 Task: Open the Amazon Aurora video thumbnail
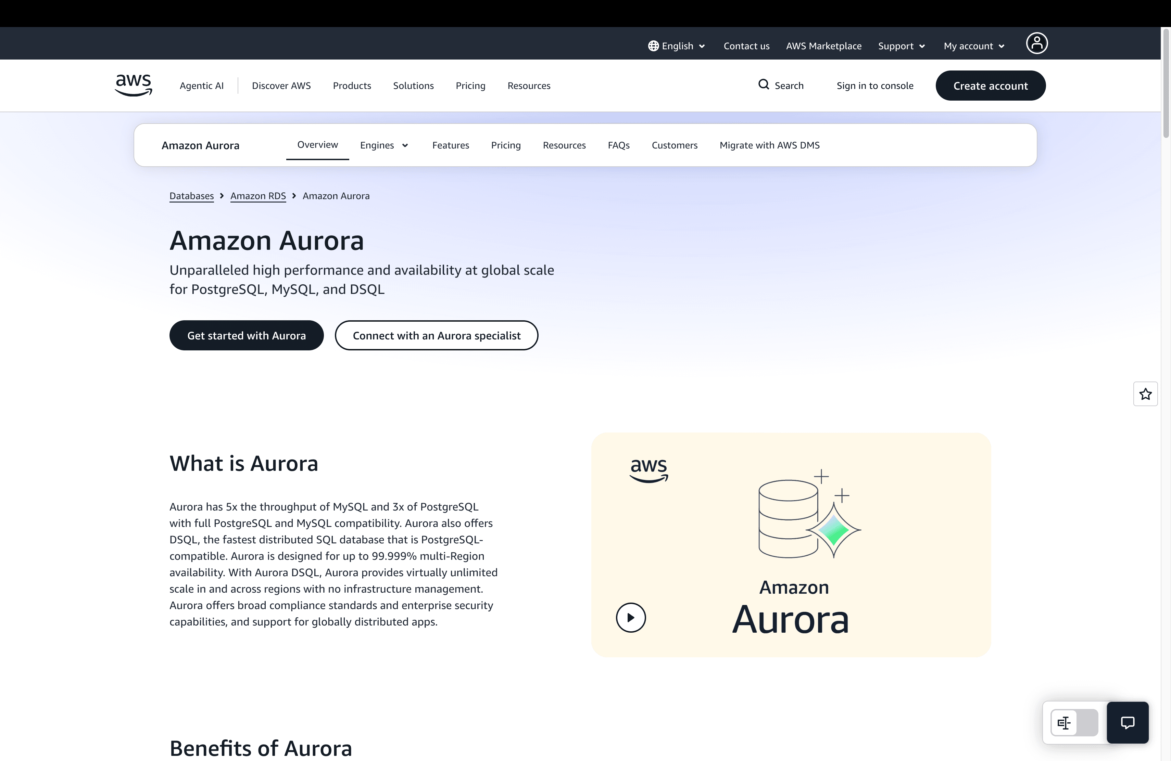(x=791, y=545)
